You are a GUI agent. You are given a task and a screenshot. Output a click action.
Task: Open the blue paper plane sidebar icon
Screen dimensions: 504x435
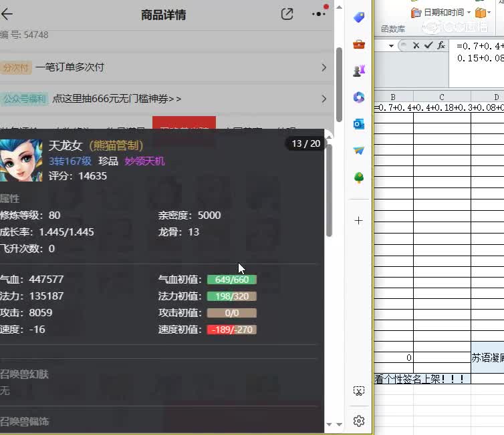click(359, 151)
